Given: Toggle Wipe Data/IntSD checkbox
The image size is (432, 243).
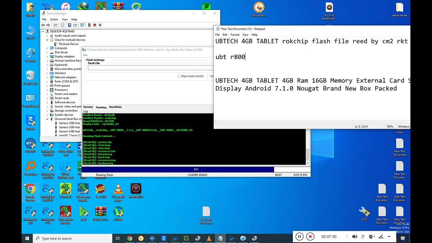Looking at the screenshot, I should pyautogui.click(x=179, y=76).
